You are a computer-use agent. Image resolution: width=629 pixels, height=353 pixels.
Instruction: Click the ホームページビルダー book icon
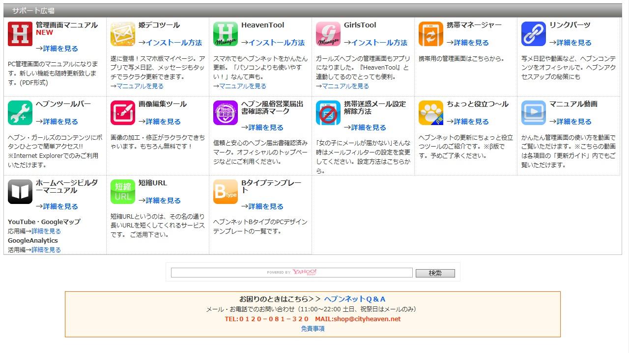click(20, 192)
